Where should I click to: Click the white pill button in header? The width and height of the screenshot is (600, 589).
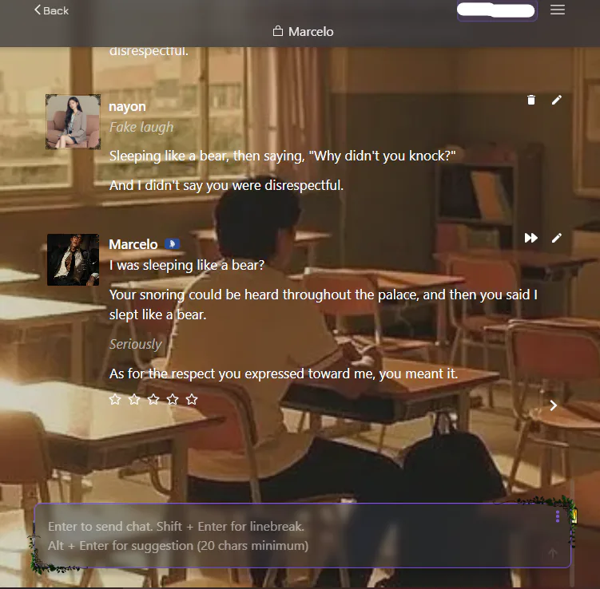pyautogui.click(x=497, y=10)
